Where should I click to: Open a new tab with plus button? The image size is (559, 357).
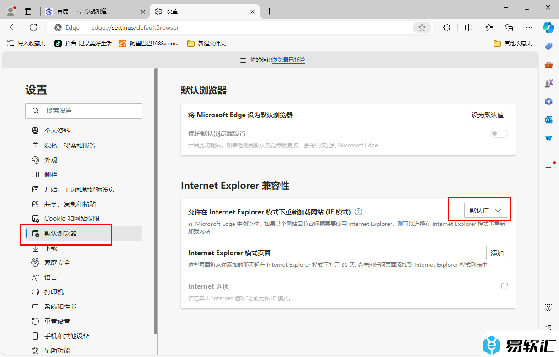coord(269,11)
